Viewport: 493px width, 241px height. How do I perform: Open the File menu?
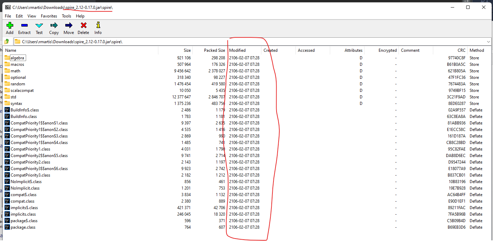8,16
